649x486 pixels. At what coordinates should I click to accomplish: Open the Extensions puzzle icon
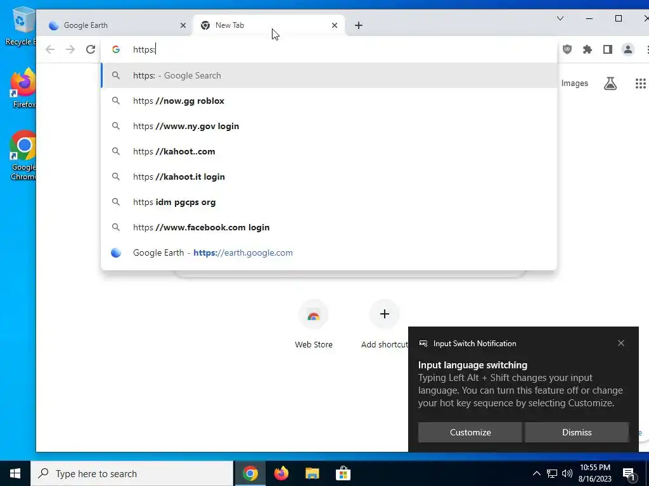click(x=588, y=49)
